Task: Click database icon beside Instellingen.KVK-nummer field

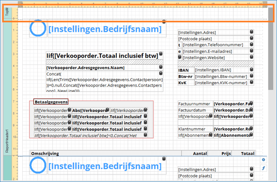Action: tap(251, 83)
